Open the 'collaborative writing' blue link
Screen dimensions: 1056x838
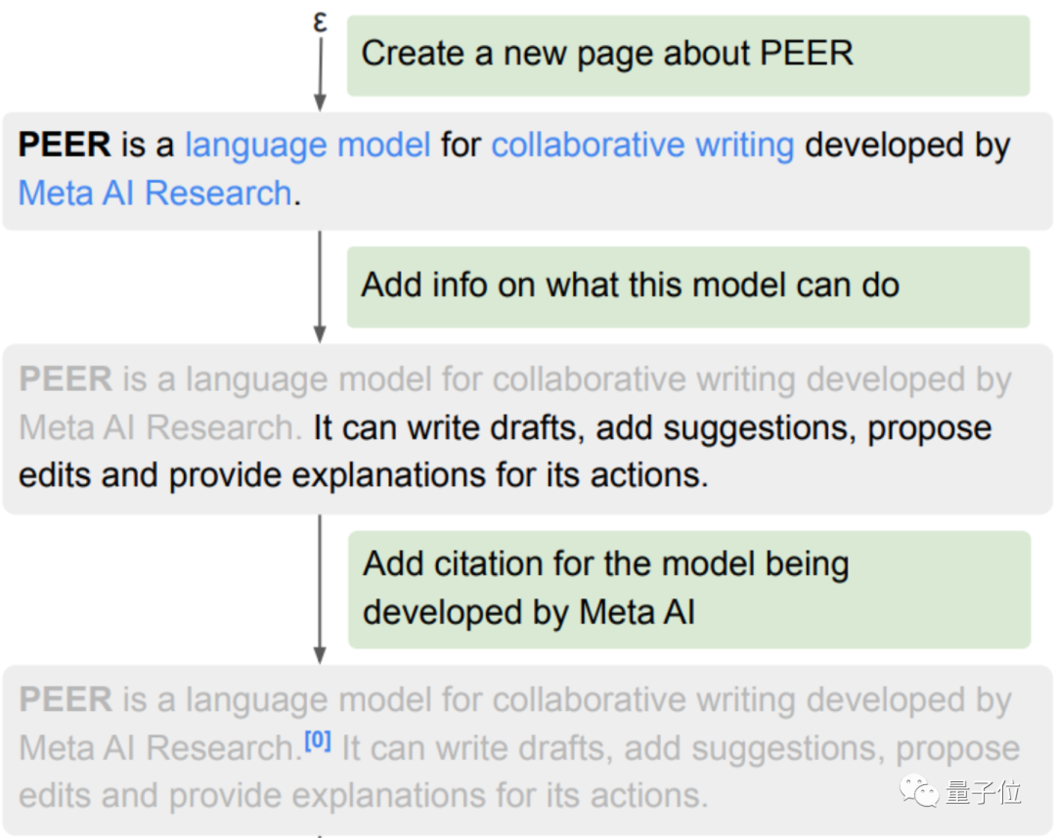pyautogui.click(x=642, y=145)
